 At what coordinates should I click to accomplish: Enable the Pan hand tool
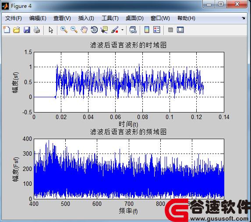[84, 30]
